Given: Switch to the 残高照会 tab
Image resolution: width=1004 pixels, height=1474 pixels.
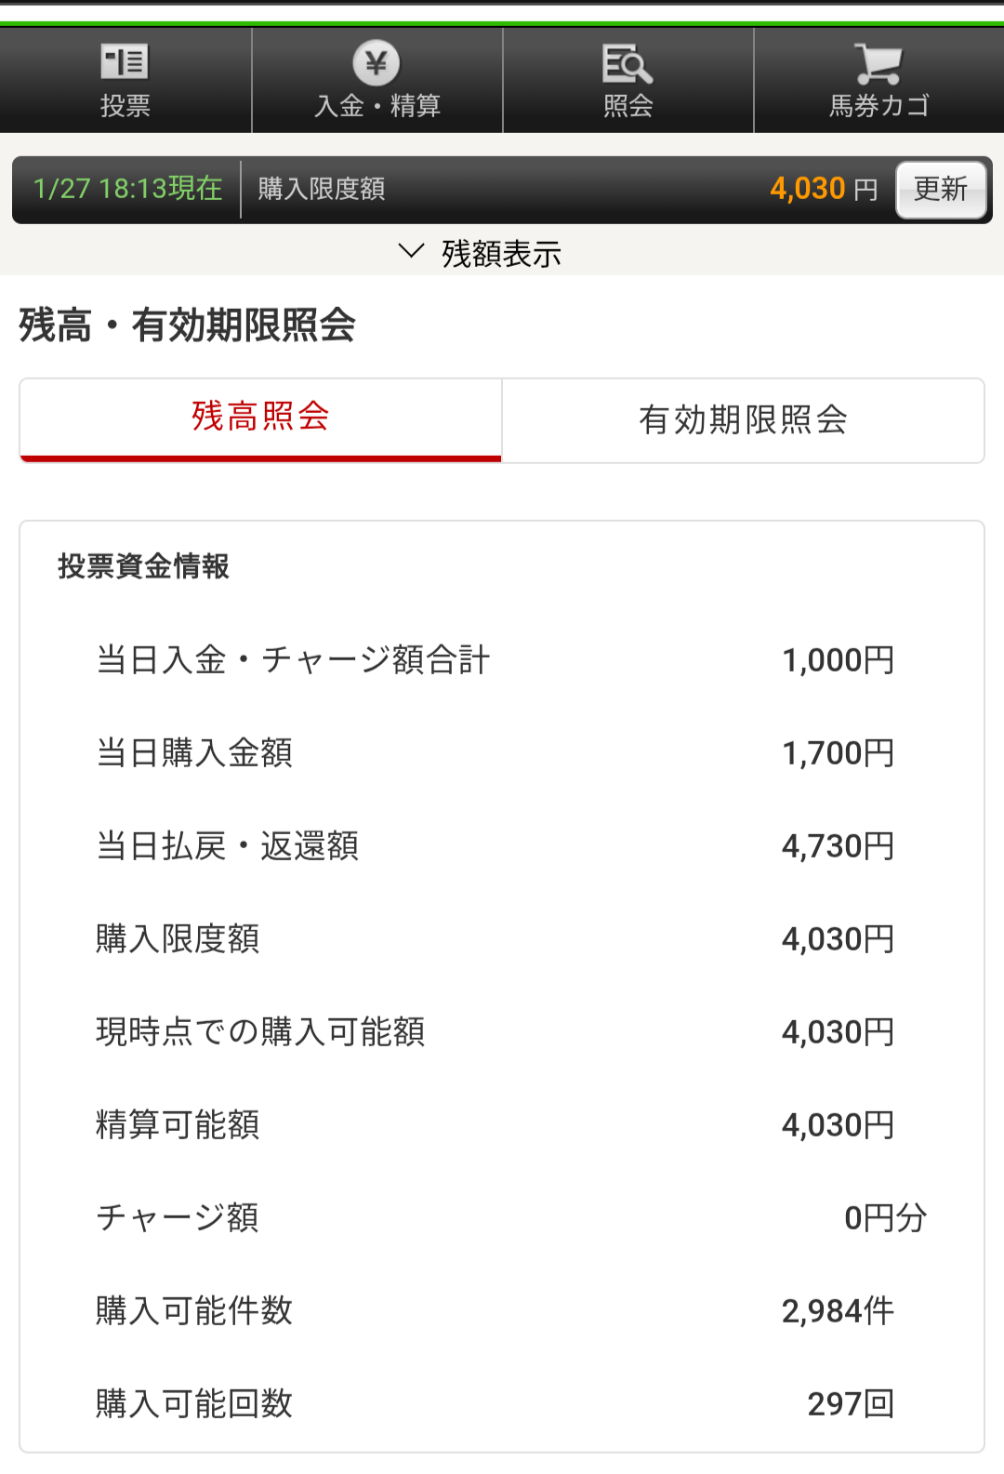Looking at the screenshot, I should (260, 418).
